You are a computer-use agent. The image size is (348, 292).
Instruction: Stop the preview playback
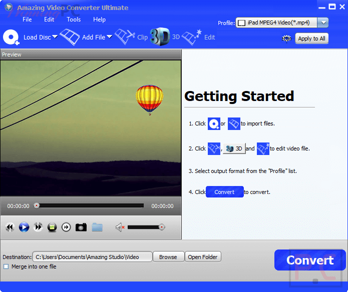pyautogui.click(x=52, y=227)
